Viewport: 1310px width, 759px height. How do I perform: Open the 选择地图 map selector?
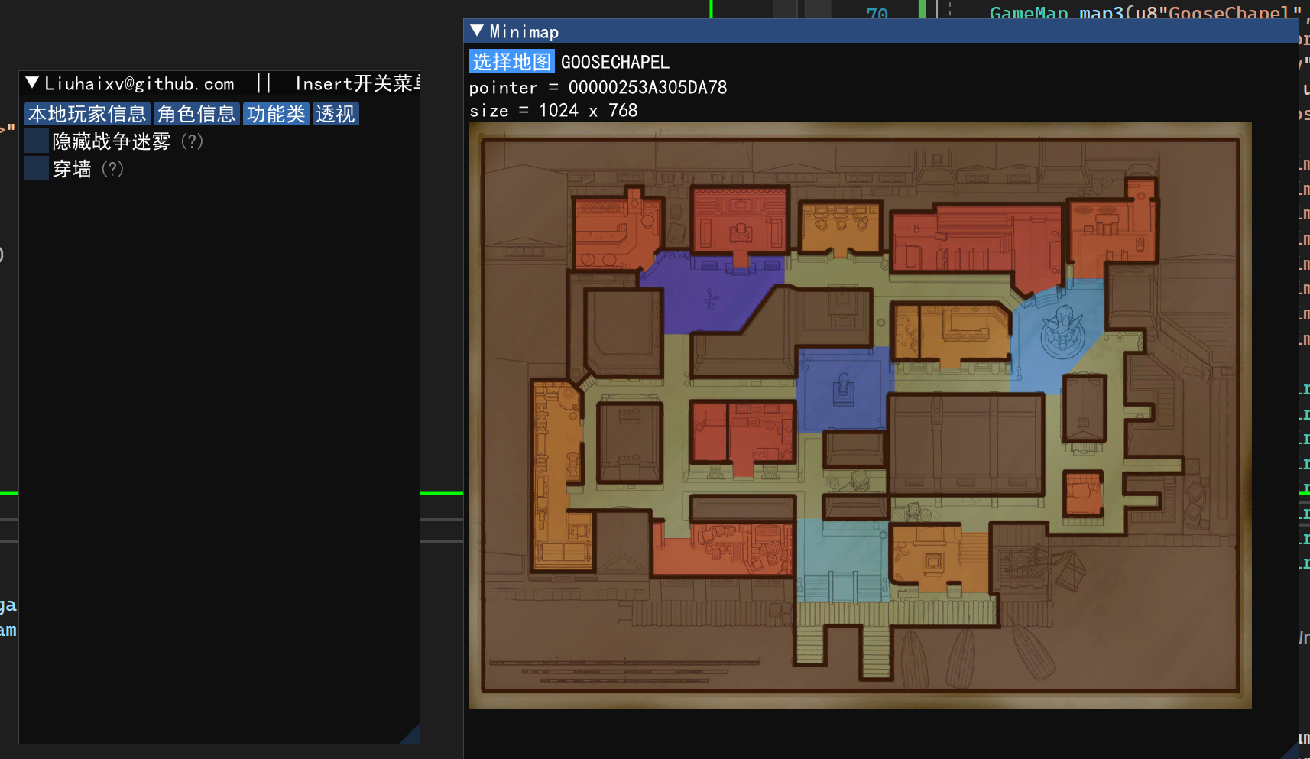pyautogui.click(x=511, y=61)
